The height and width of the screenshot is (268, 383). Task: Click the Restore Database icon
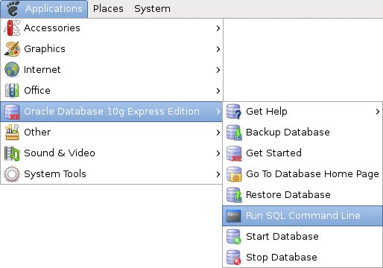(234, 195)
